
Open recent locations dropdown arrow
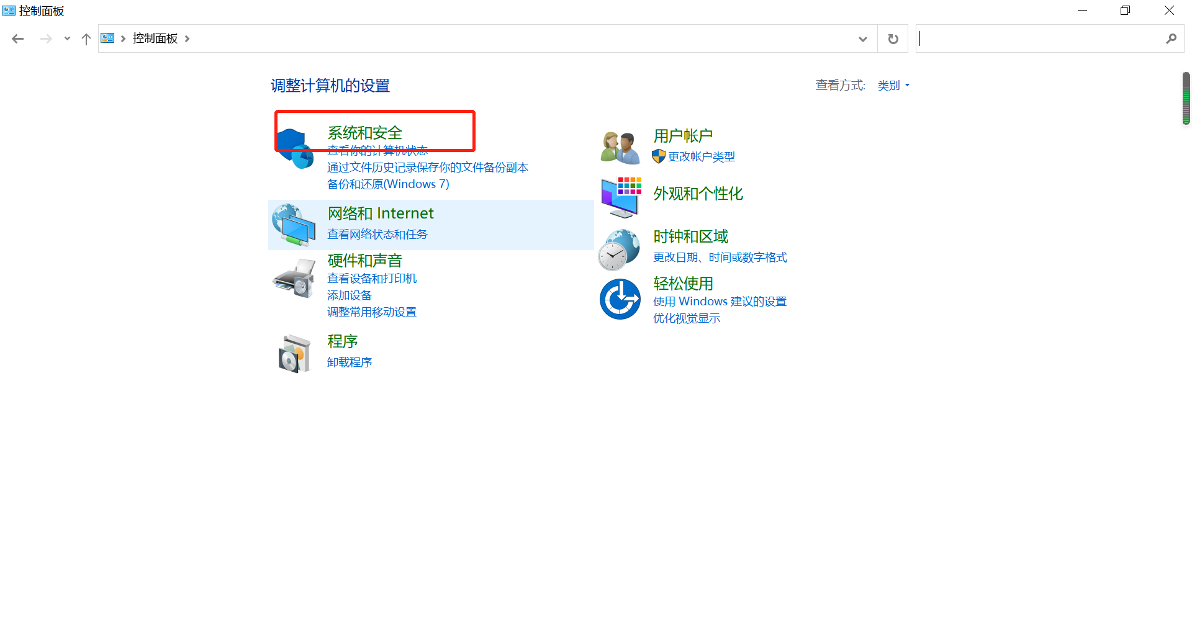pos(67,38)
